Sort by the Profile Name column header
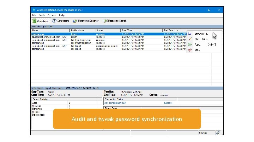This screenshot has height=142, width=254. pos(82,31)
